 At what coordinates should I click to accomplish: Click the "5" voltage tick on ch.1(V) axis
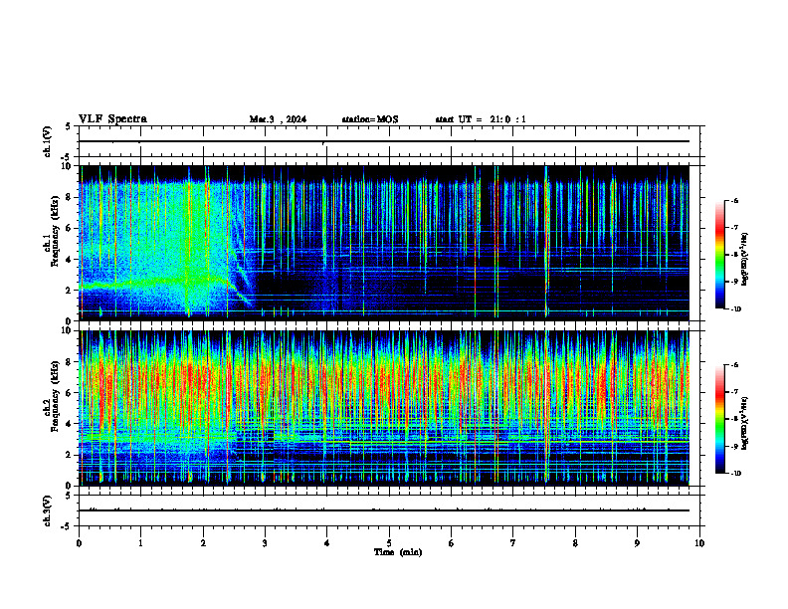point(68,127)
